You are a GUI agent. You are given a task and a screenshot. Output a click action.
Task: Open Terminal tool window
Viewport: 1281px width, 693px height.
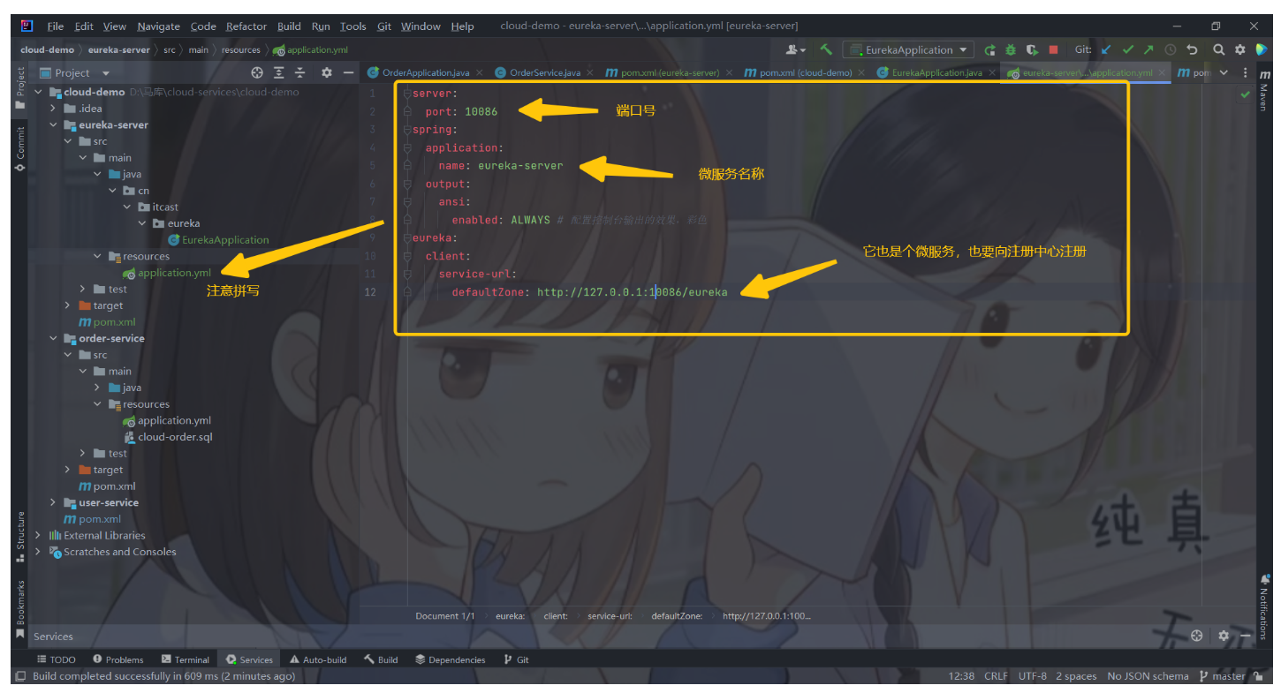pyautogui.click(x=186, y=659)
